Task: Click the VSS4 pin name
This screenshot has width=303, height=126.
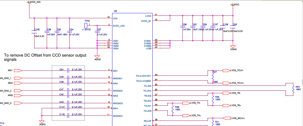Action: (115, 49)
